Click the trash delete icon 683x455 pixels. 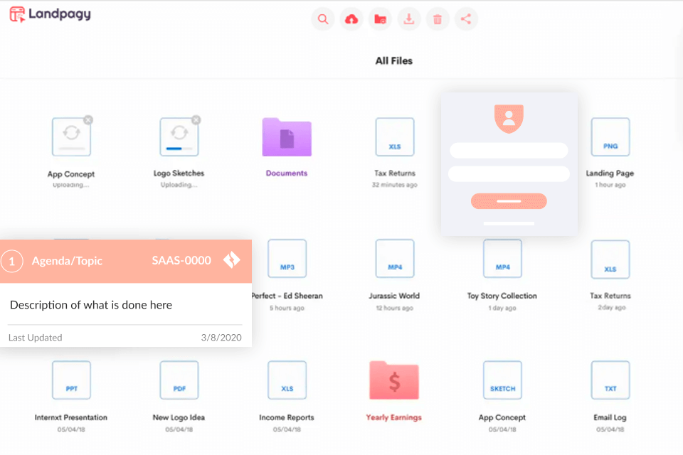click(438, 19)
